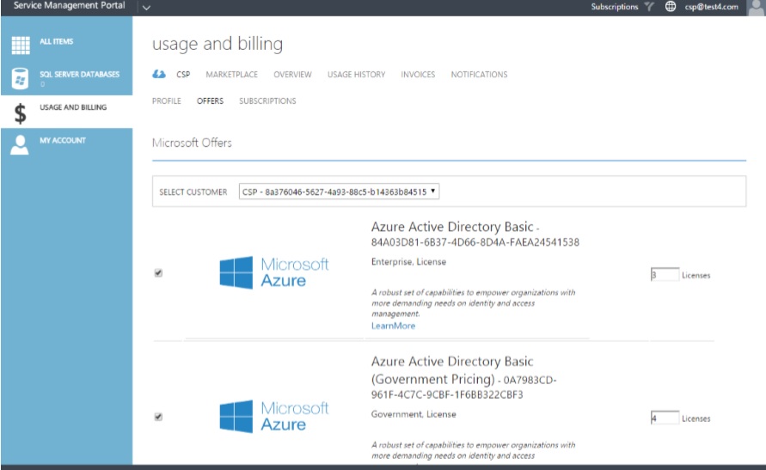Click the 'Government, License' text

pos(414,414)
